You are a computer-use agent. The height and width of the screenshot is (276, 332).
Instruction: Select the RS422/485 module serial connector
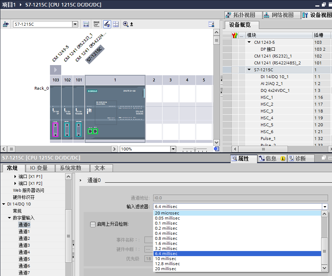click(79, 129)
